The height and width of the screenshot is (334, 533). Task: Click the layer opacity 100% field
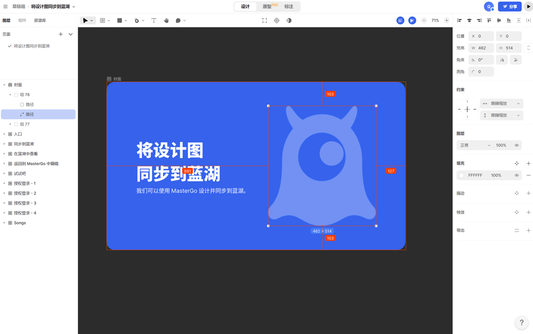[x=501, y=145]
